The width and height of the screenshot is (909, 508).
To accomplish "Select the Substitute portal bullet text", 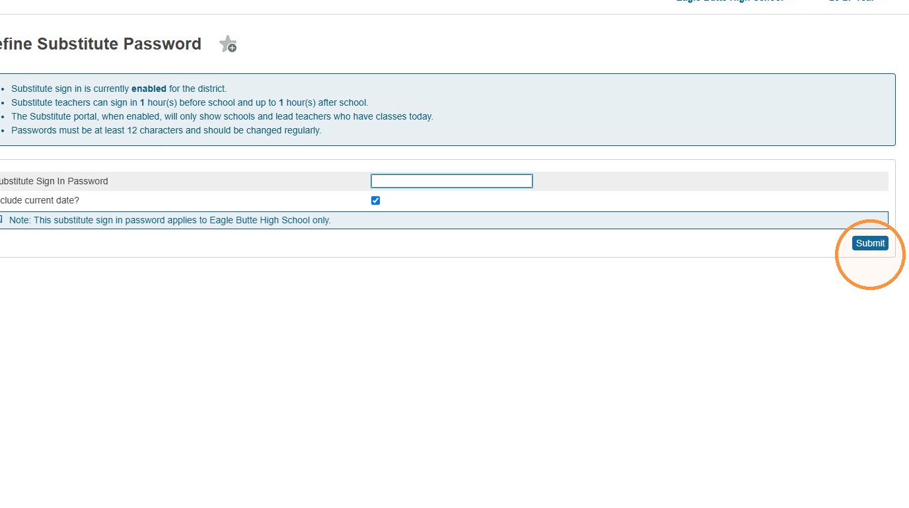I will pos(222,116).
